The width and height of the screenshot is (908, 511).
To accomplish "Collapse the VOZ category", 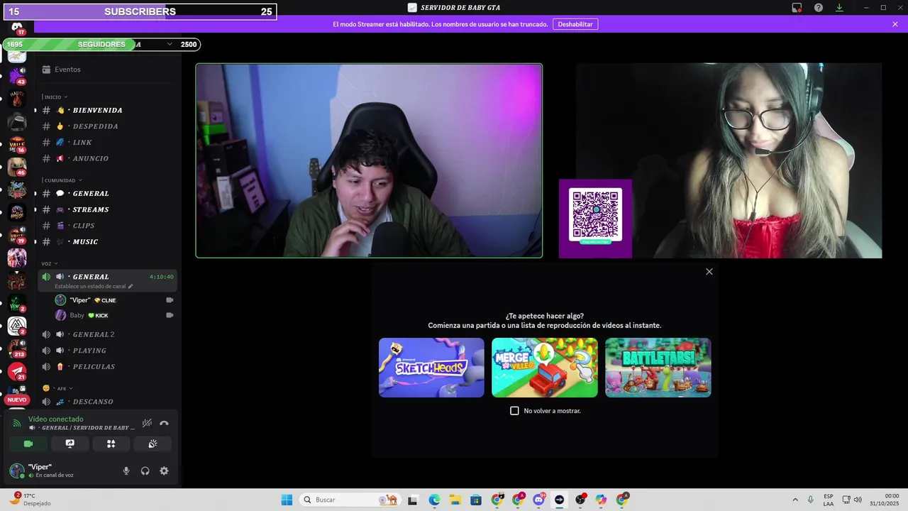I will (50, 263).
